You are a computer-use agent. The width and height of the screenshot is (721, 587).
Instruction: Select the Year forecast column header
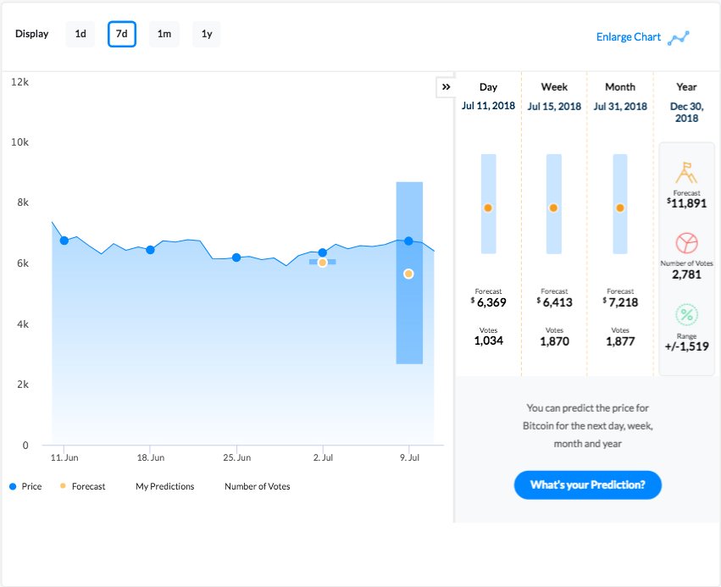(x=686, y=87)
